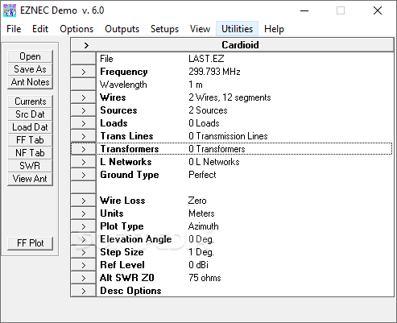Click the arrow button for Step Size
This screenshot has width=397, height=323.
(84, 252)
